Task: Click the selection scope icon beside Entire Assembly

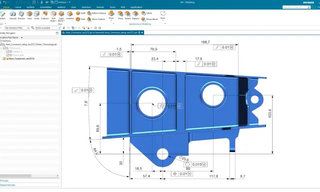Action: coord(32,27)
